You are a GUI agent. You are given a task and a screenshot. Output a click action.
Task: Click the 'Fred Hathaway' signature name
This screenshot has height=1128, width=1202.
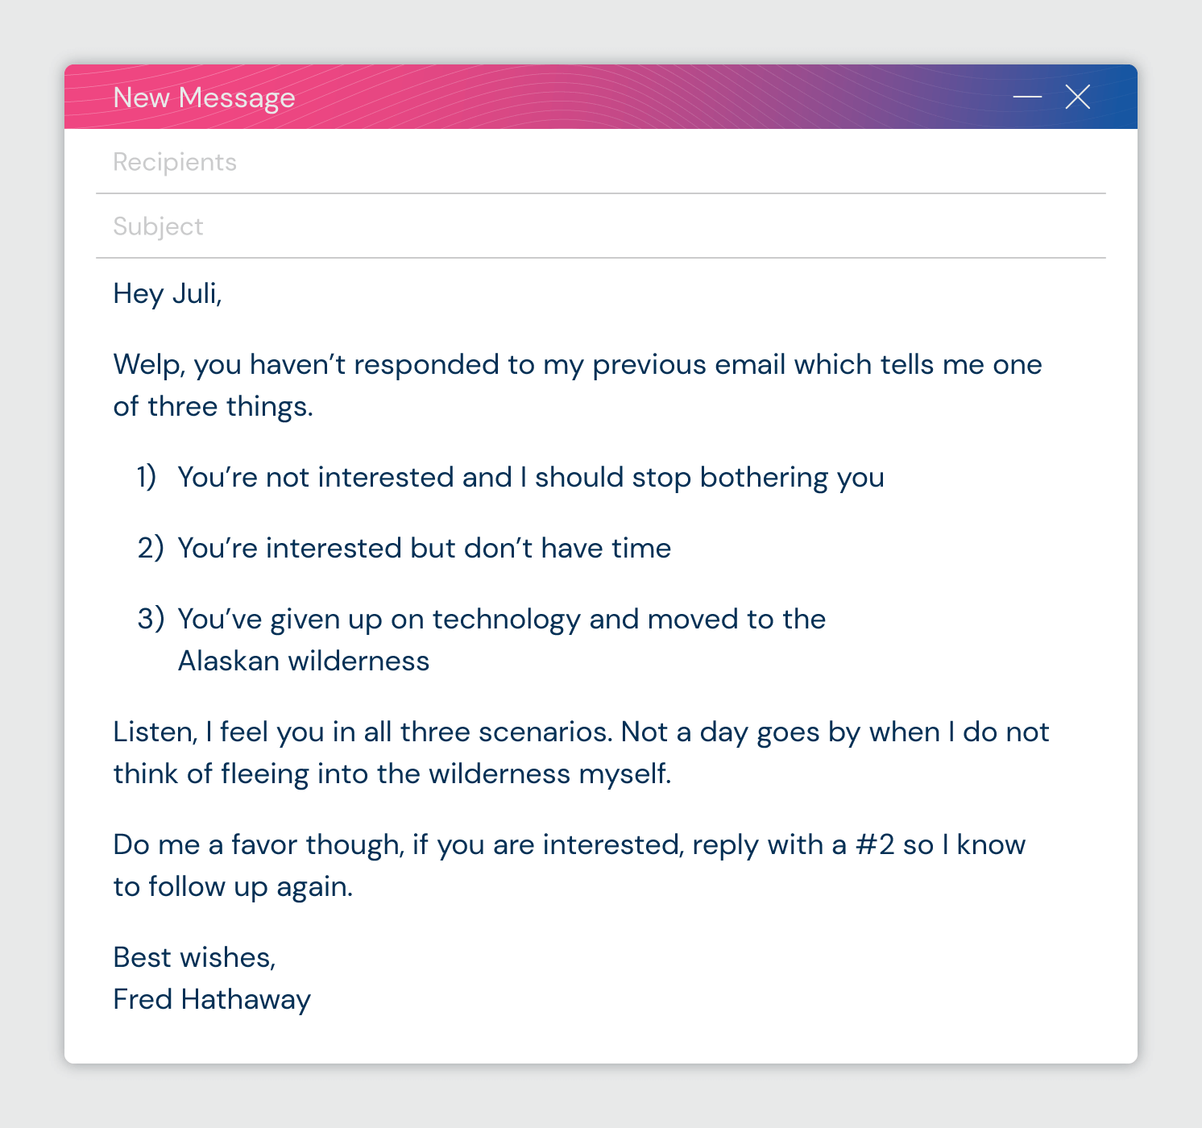click(211, 999)
